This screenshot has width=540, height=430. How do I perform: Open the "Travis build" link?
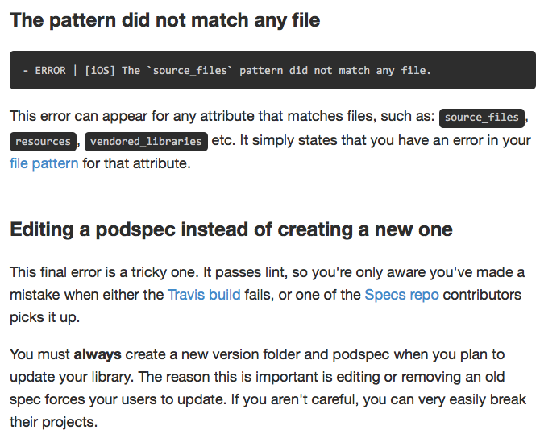point(204,295)
